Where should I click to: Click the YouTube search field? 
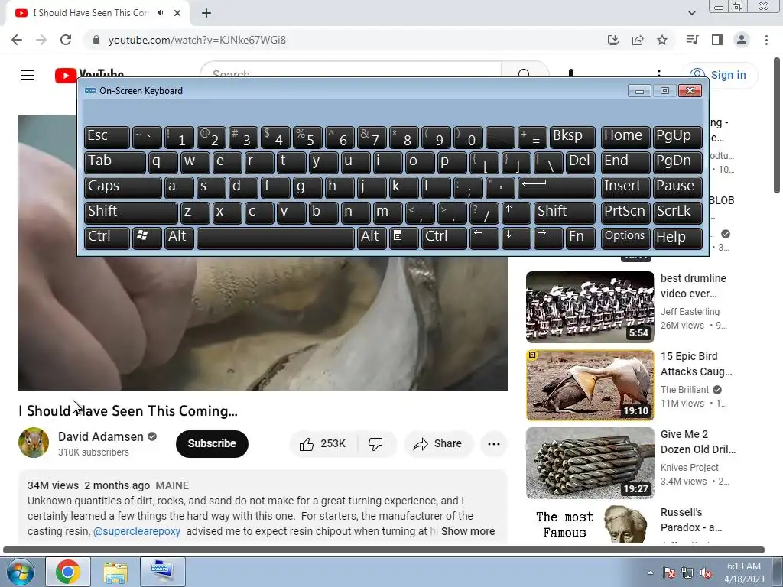[349, 70]
